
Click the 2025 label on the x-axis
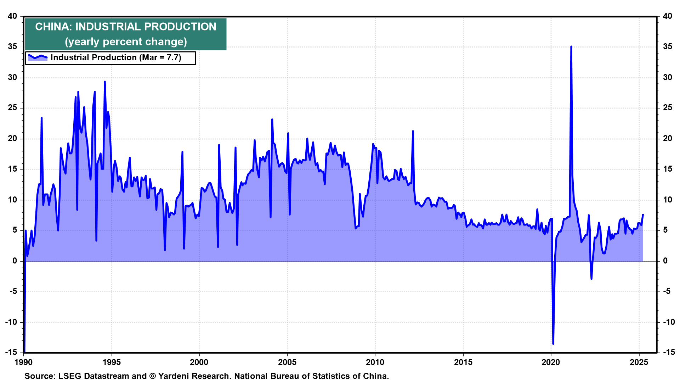[x=639, y=362]
